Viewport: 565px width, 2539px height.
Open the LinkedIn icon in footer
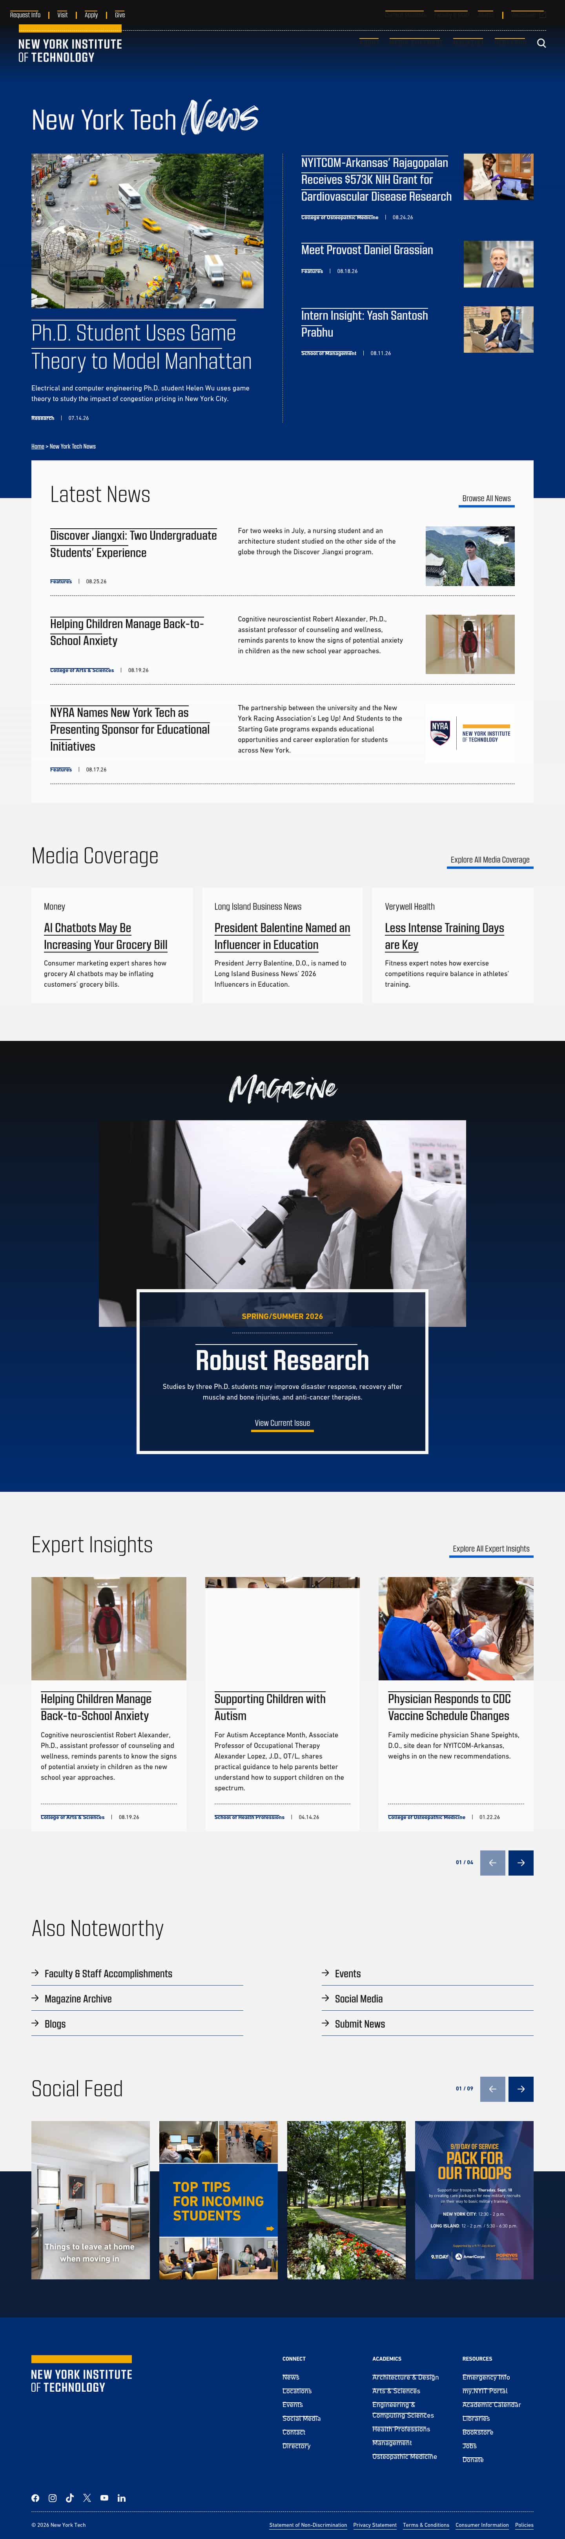point(121,2498)
